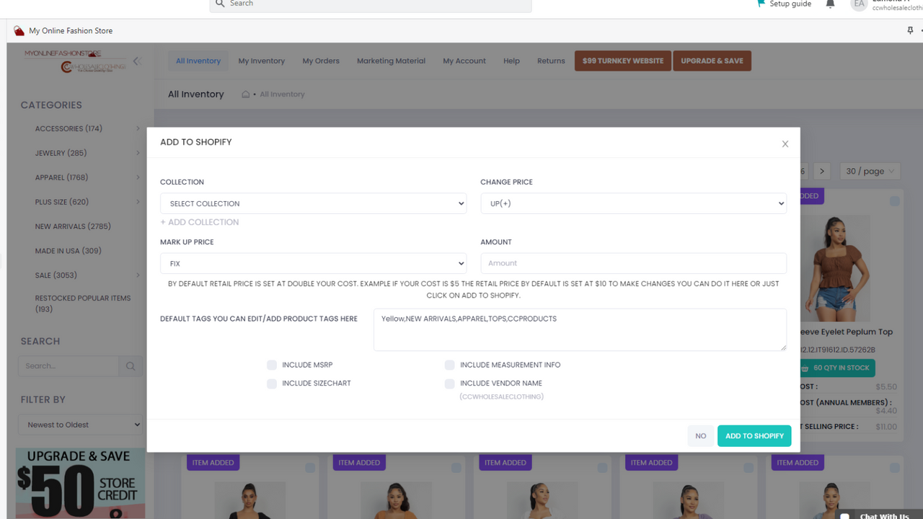Click the $99 TURNKEY WEBSITE button
The width and height of the screenshot is (923, 519).
coord(622,61)
